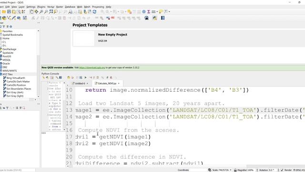Select the Zoom Out magnifier tool
The image size is (305, 172).
(x=46, y=11)
